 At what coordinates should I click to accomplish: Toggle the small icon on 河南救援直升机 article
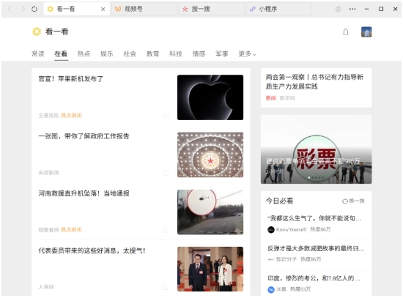[x=166, y=230]
